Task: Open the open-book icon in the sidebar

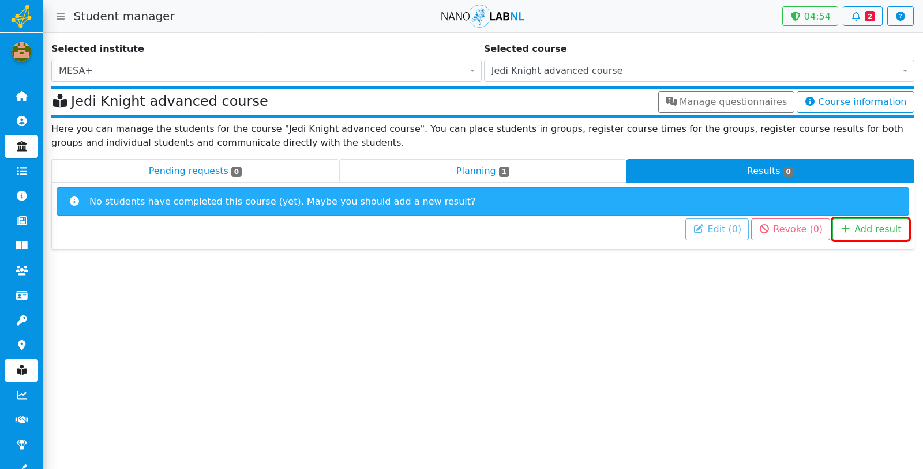Action: click(x=21, y=245)
